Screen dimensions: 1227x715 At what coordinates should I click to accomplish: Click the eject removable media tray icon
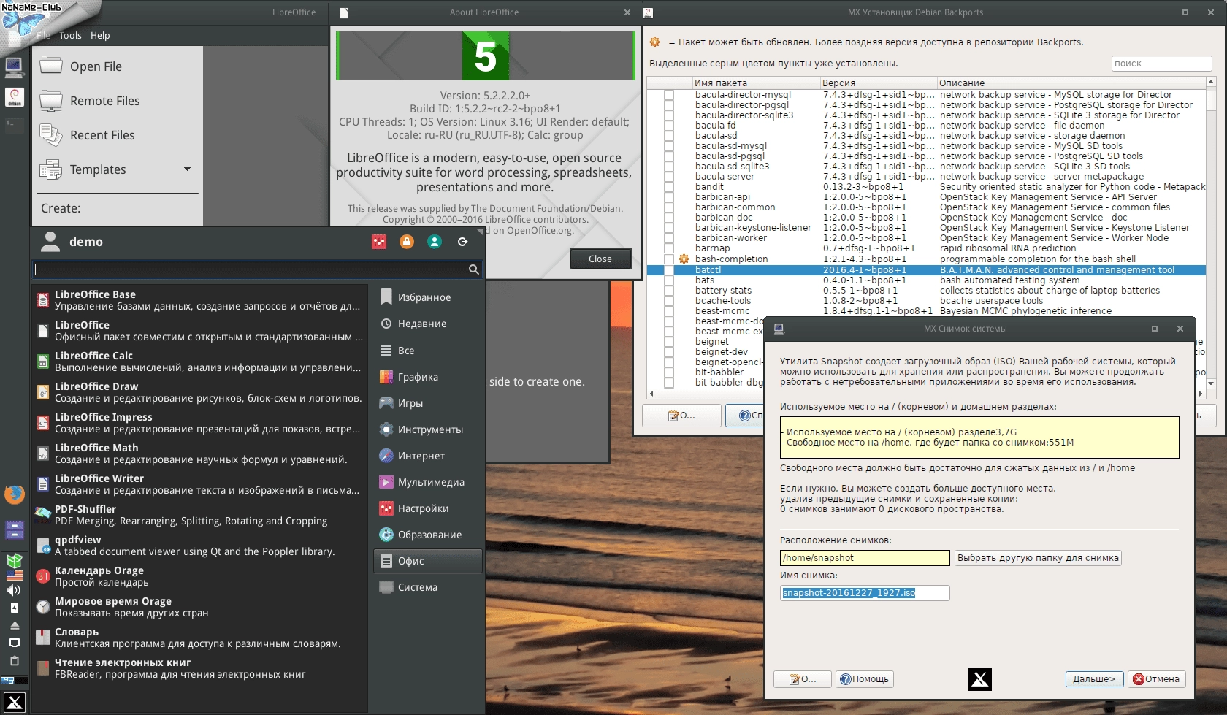14,625
